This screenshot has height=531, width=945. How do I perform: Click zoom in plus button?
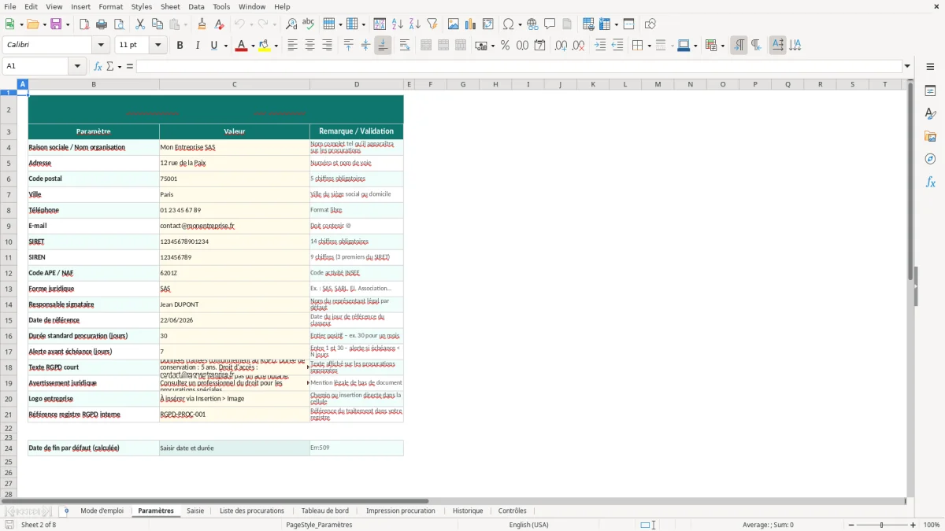[913, 525]
